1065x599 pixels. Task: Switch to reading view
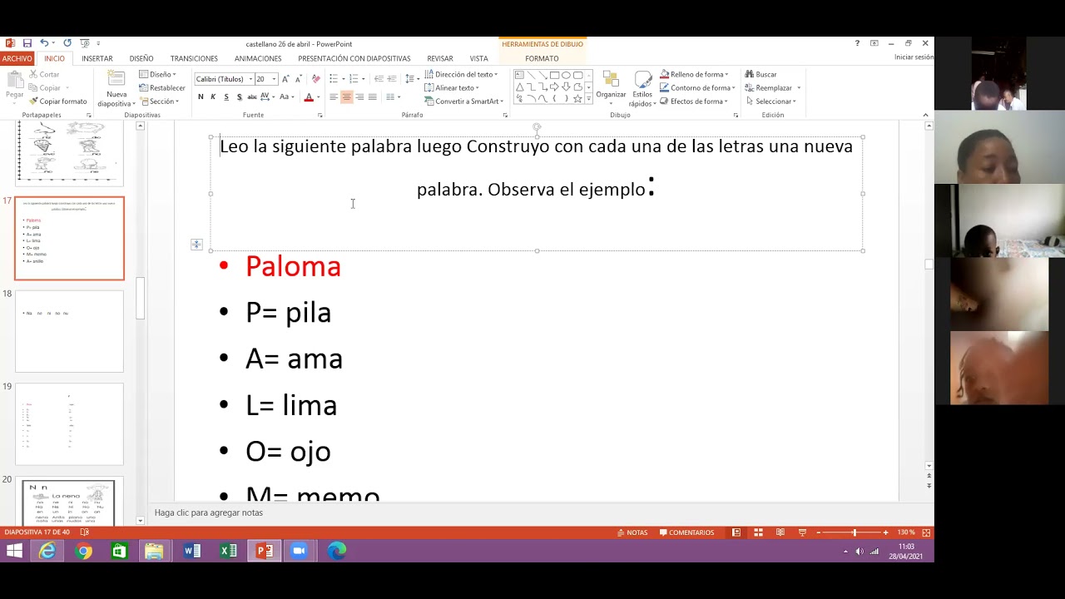780,532
